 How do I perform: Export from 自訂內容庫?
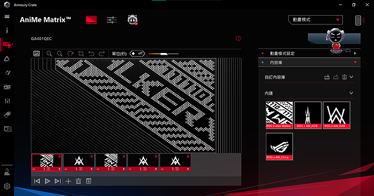[336, 77]
